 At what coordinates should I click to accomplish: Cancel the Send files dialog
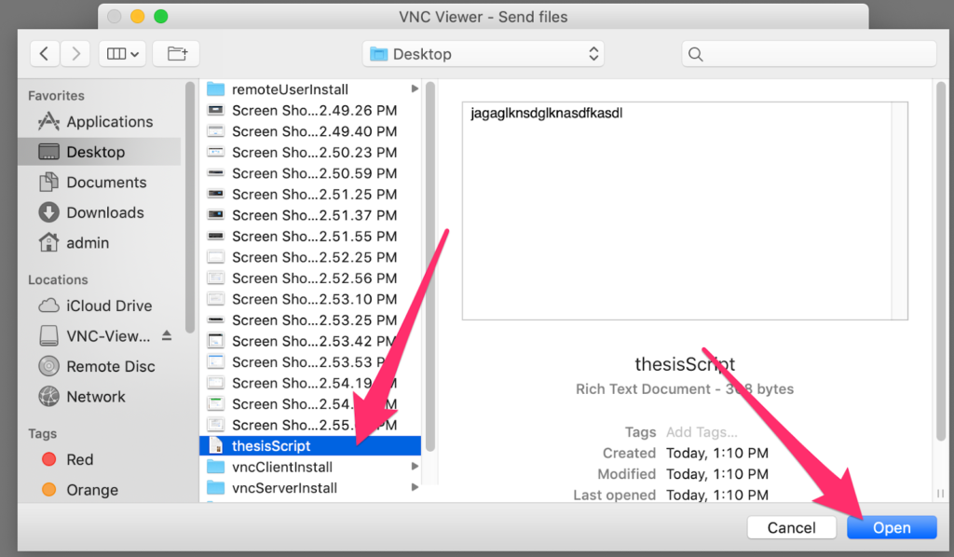click(x=791, y=527)
